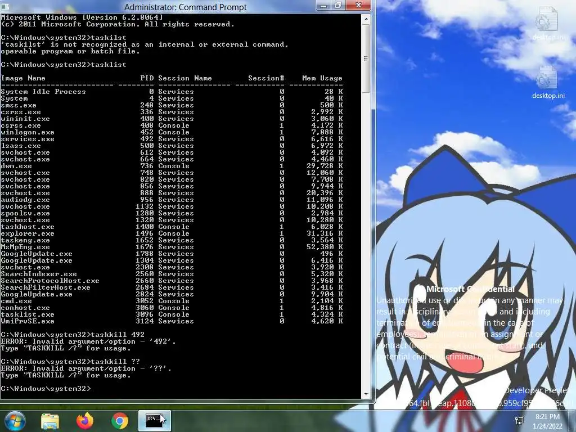Screen dimensions: 576x432
Task: Launch Firefox from the taskbar
Action: (85, 421)
